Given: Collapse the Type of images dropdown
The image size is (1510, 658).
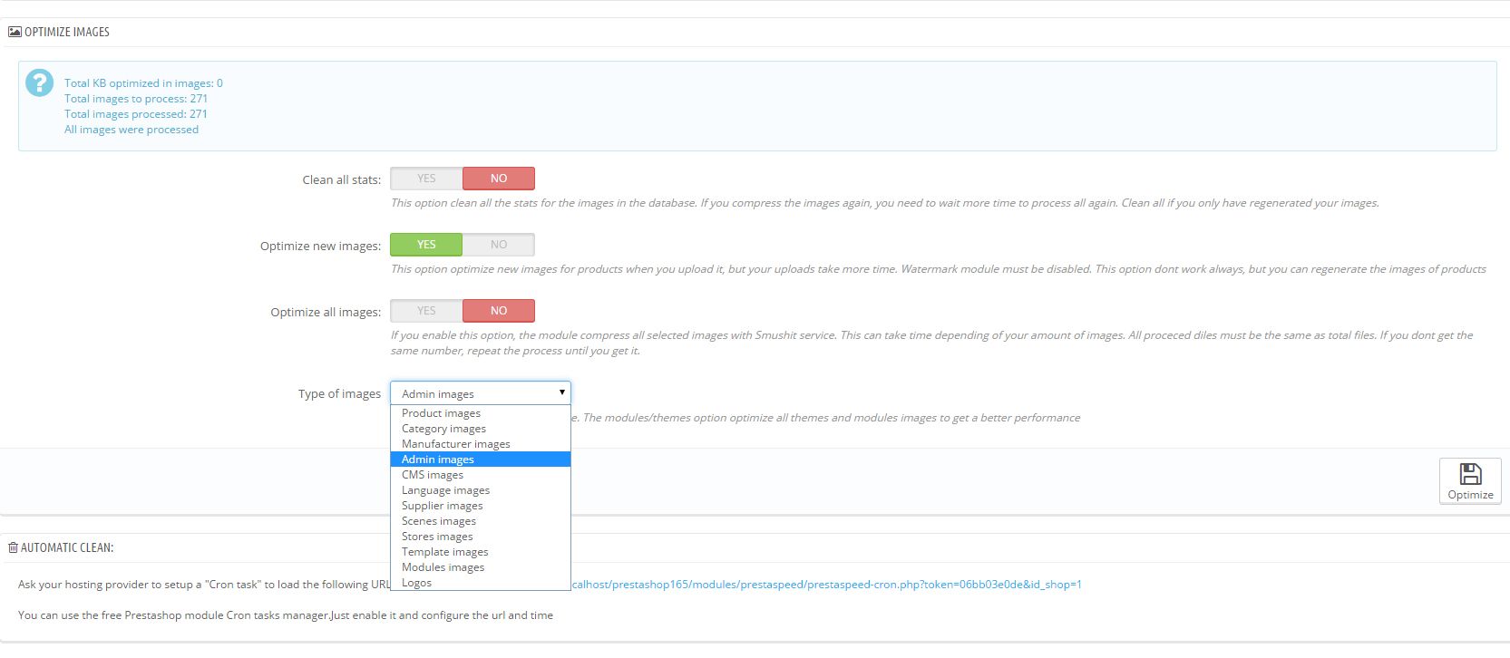Looking at the screenshot, I should 481,393.
